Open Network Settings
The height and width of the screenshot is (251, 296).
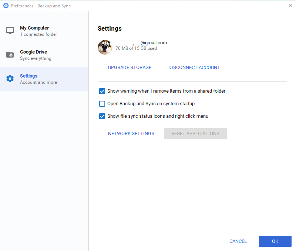(131, 134)
